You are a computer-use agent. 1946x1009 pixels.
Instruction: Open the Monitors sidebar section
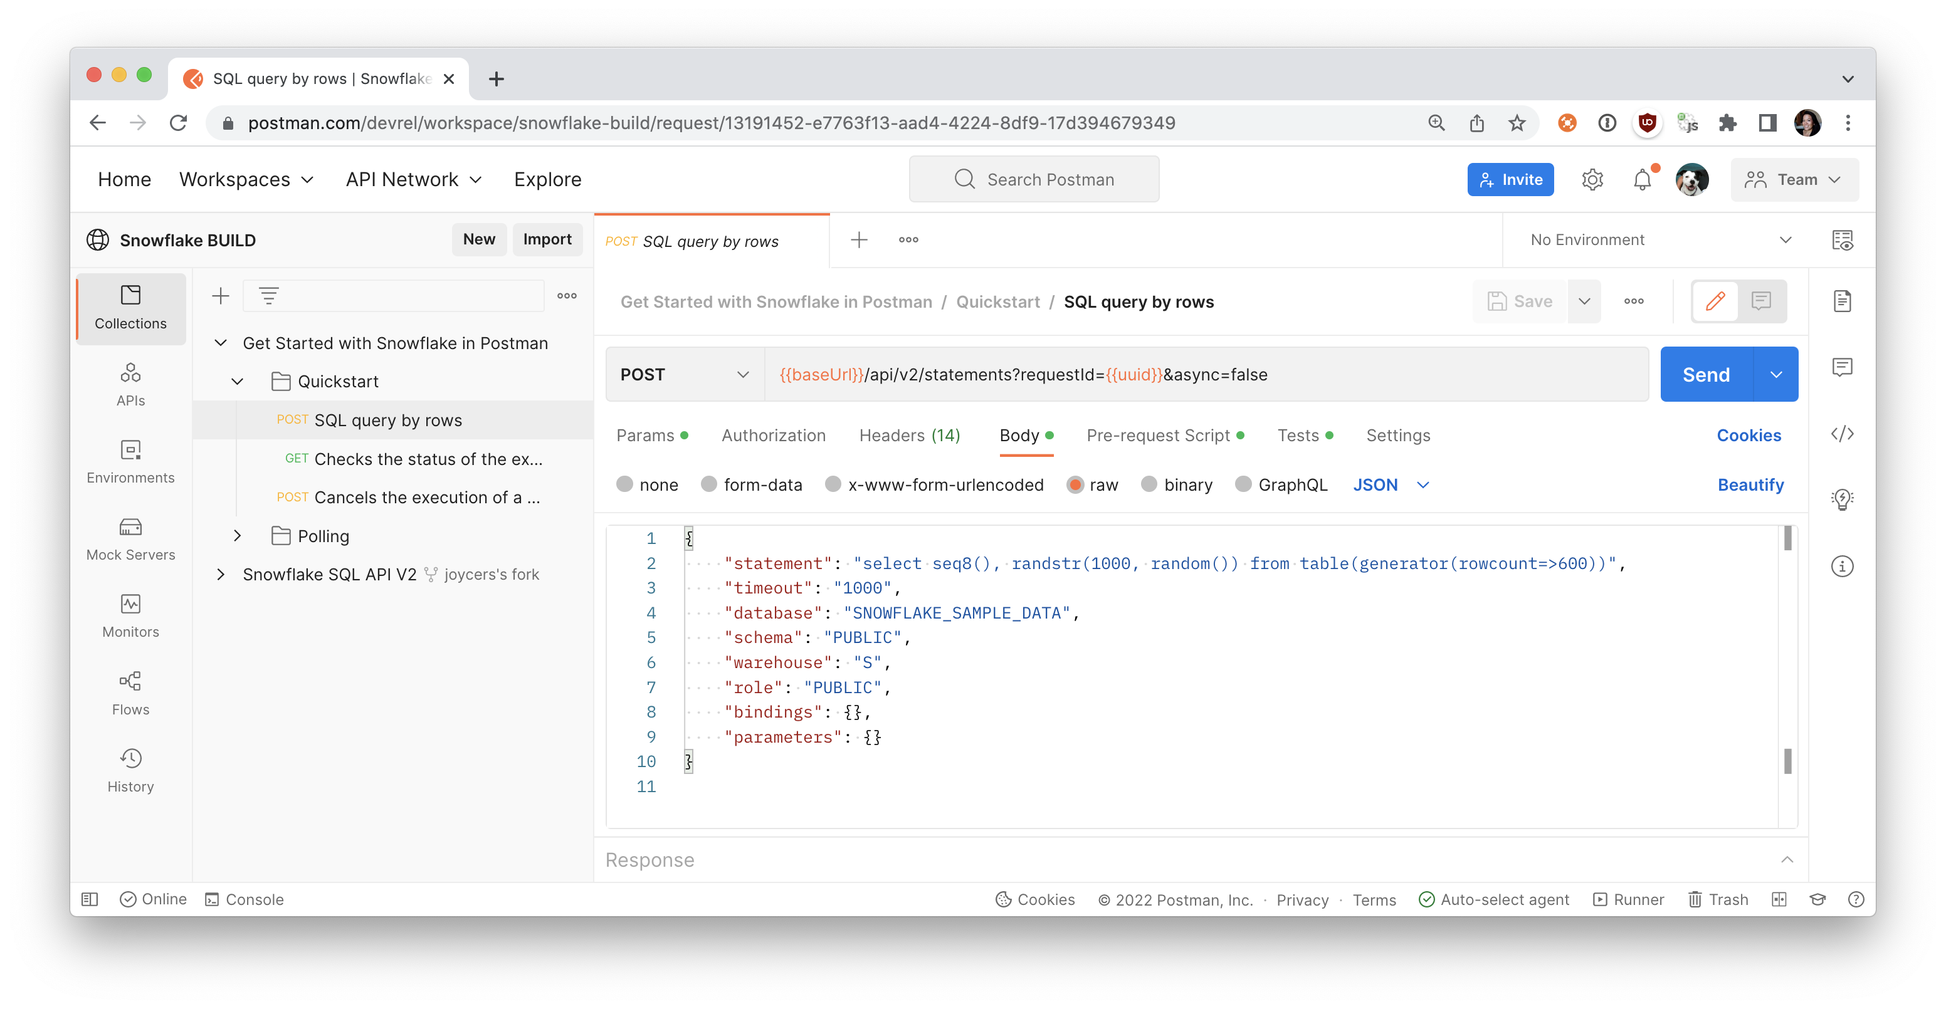pyautogui.click(x=130, y=616)
